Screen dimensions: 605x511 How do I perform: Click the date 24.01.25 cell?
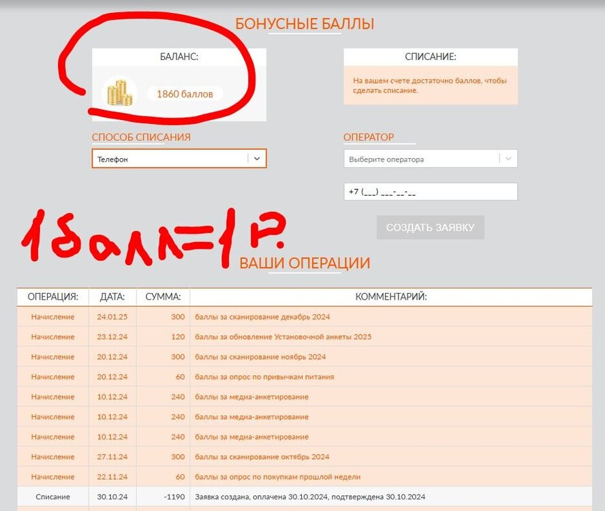(x=112, y=317)
